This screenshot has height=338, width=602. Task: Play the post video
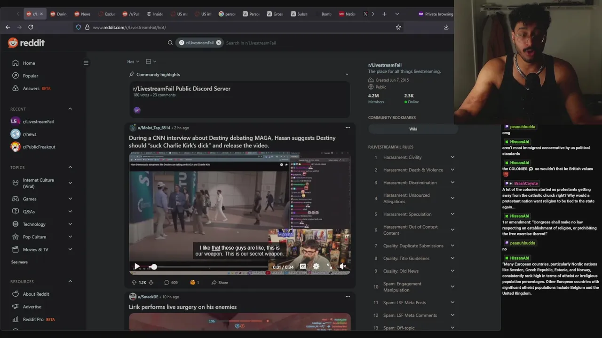click(x=137, y=267)
